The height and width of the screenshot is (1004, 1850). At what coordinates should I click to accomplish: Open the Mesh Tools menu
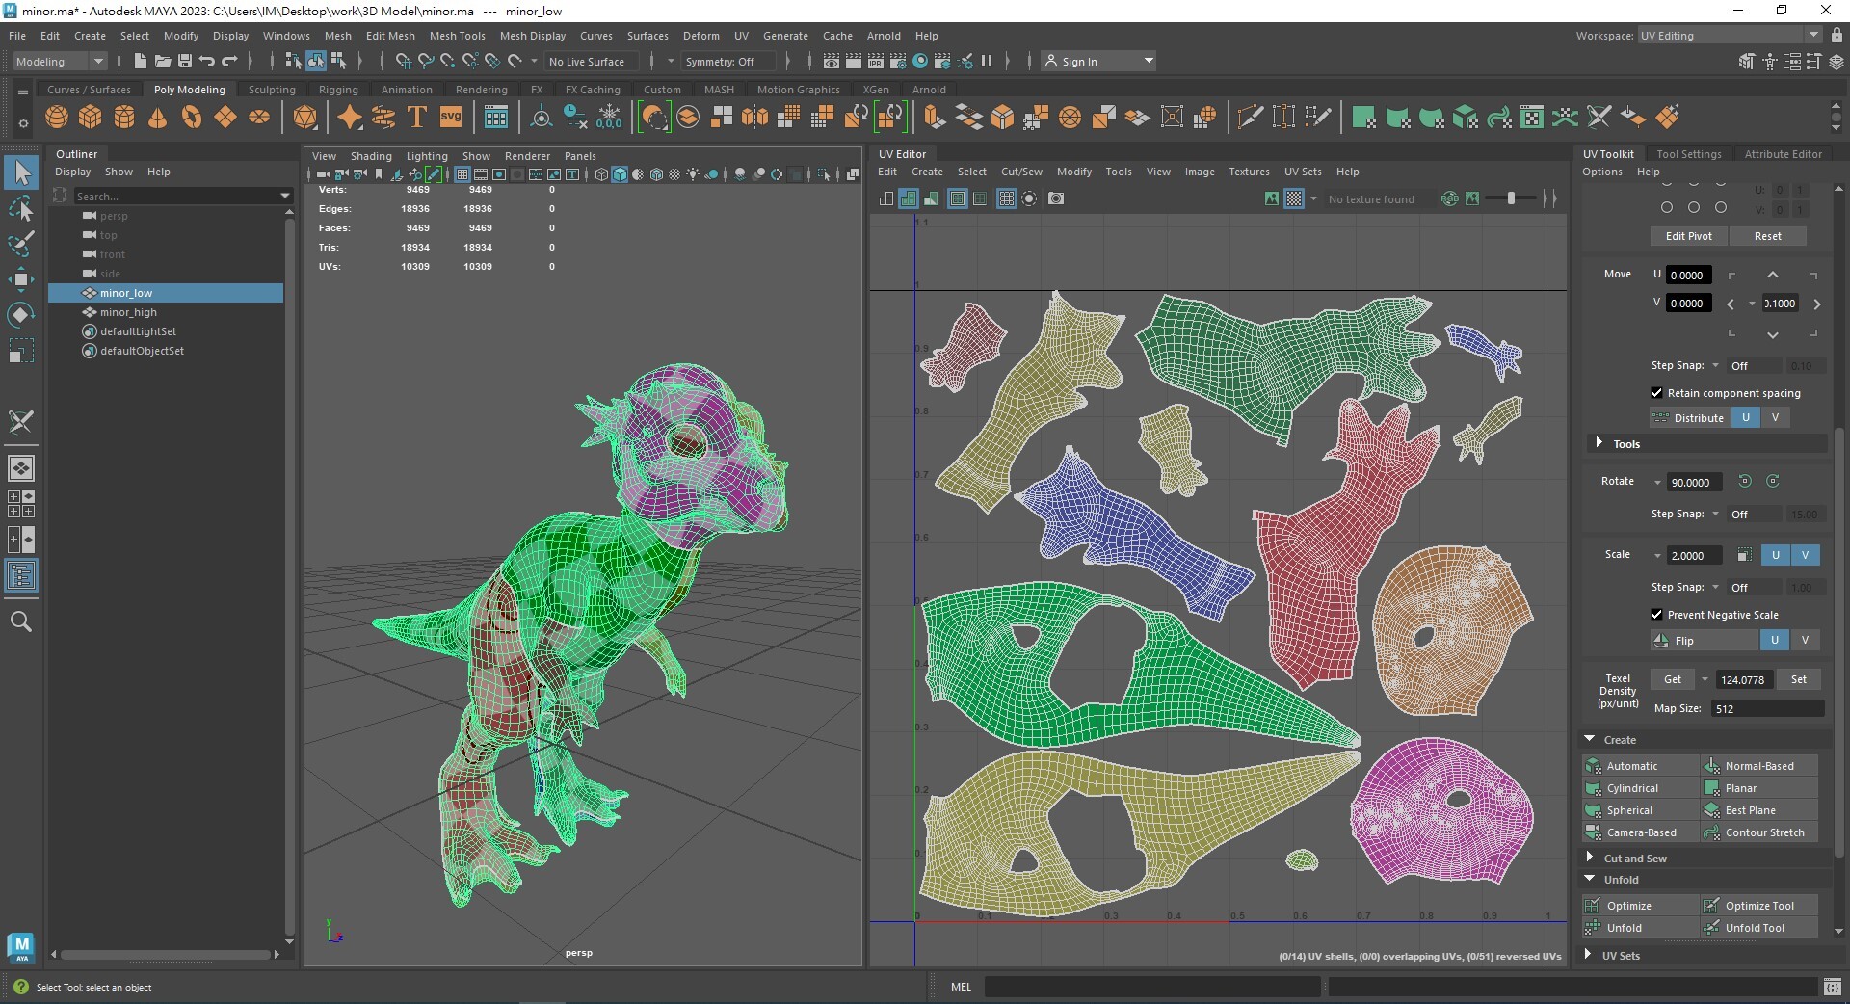coord(457,36)
